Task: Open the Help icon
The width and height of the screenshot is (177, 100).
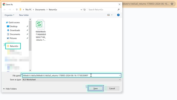Action: [118, 15]
